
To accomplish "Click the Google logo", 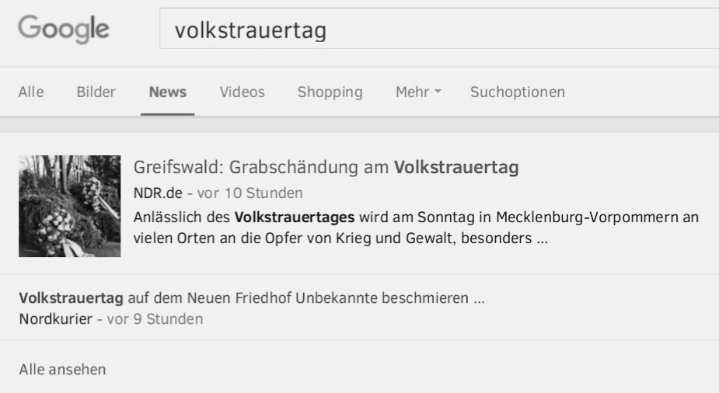I will pyautogui.click(x=63, y=29).
